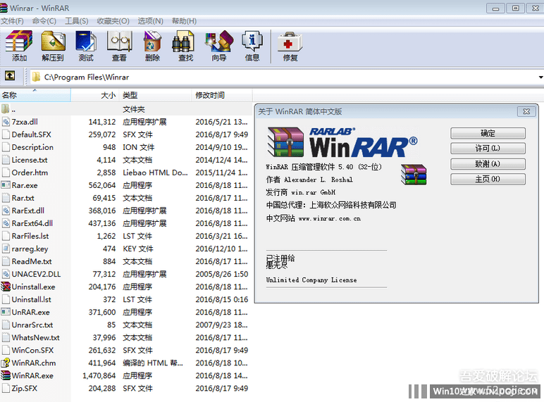Click the date 2005/8/26 1:50
The width and height of the screenshot is (544, 402).
(222, 274)
